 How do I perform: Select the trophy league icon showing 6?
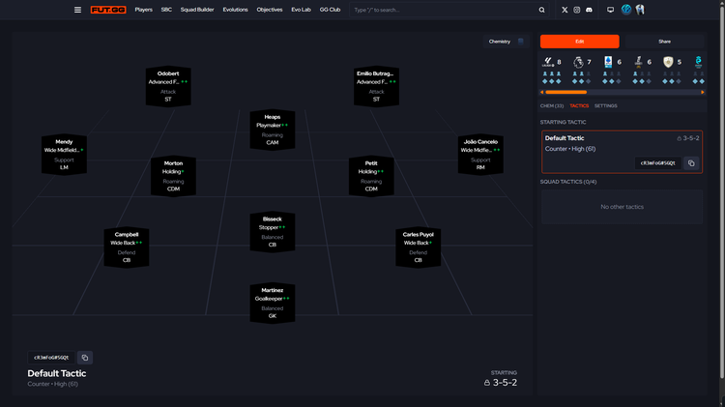[x=638, y=62]
